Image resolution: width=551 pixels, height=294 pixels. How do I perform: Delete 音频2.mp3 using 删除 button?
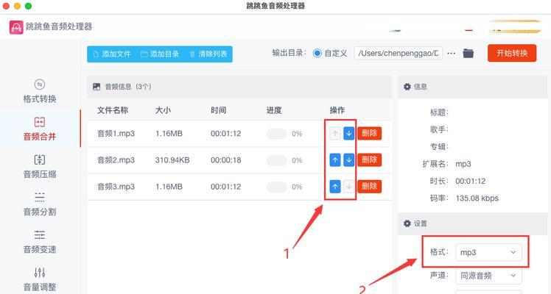pyautogui.click(x=369, y=159)
